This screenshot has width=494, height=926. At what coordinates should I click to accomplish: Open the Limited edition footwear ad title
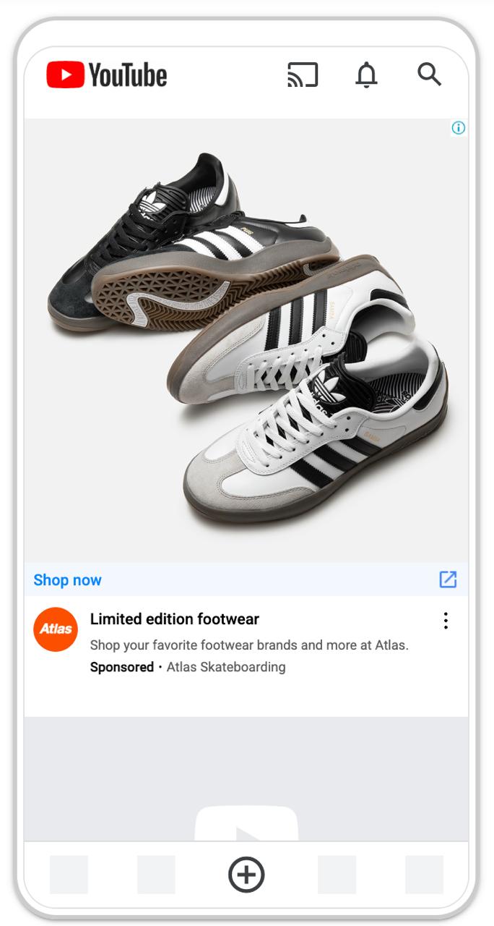[175, 619]
